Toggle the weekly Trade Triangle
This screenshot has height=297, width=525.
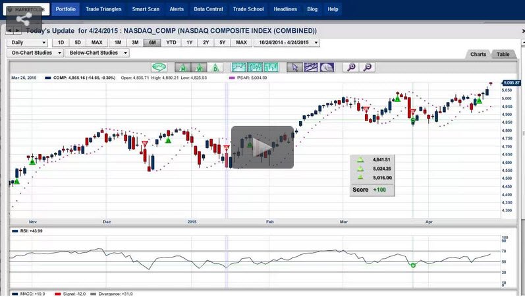coord(199,67)
